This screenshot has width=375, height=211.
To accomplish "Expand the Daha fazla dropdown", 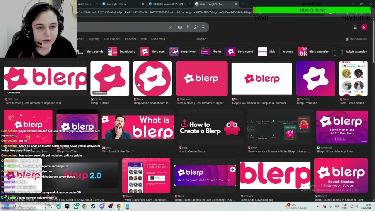I will [x=159, y=39].
